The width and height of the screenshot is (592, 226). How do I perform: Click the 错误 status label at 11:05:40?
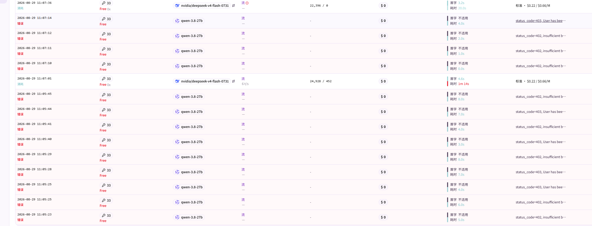(x=20, y=145)
